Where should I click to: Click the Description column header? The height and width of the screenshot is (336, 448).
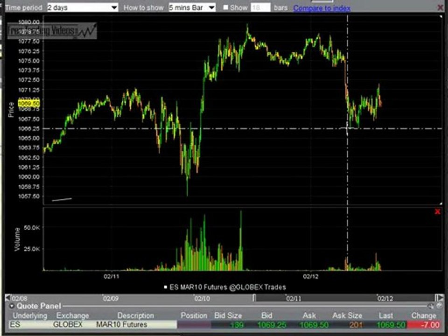[135, 316]
